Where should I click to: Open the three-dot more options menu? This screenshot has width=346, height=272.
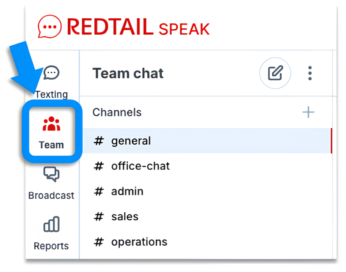click(x=310, y=73)
